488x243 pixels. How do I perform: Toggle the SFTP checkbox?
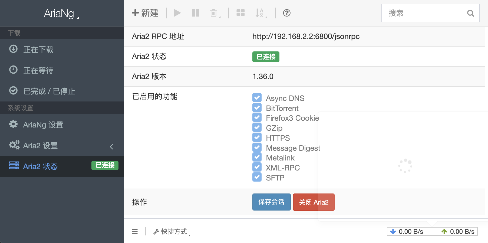coord(257,177)
